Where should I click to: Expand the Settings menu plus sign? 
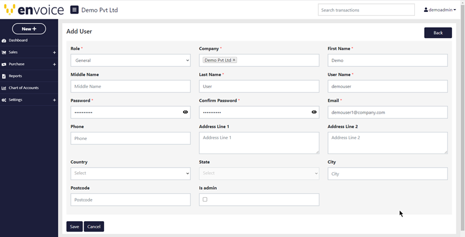point(55,100)
